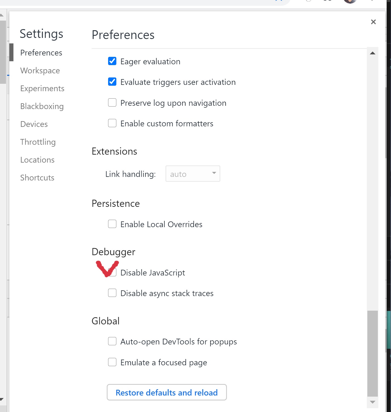Open the Link handling dropdown

(x=193, y=174)
